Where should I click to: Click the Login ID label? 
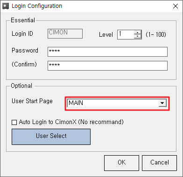point(22,33)
